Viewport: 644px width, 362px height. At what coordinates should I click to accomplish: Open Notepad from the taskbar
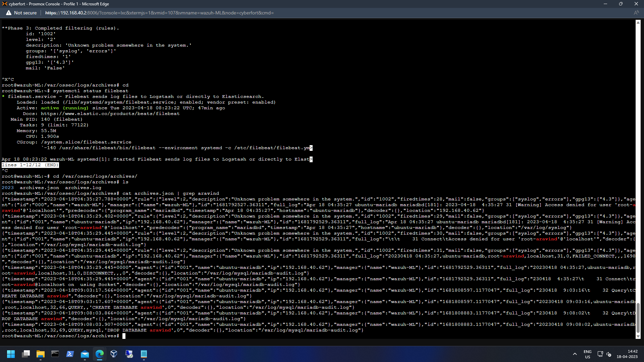(144, 354)
